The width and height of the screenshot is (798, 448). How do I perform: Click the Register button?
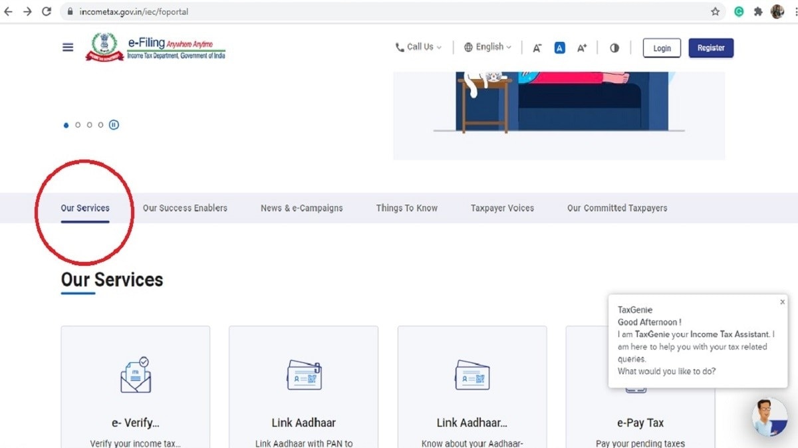click(711, 47)
